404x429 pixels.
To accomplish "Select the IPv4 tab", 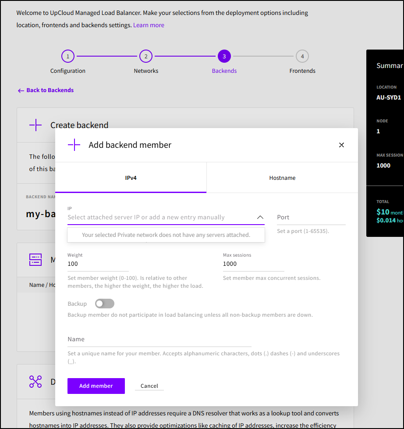I will [x=131, y=178].
